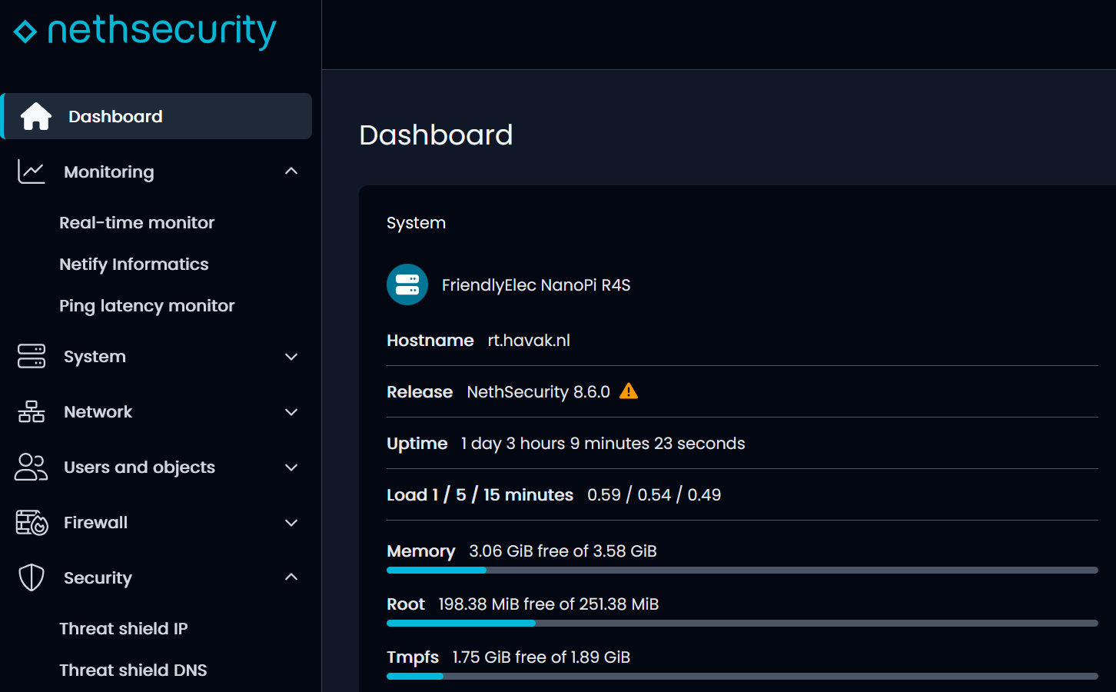Open Netify Informatics page
The width and height of the screenshot is (1116, 692).
point(134,264)
